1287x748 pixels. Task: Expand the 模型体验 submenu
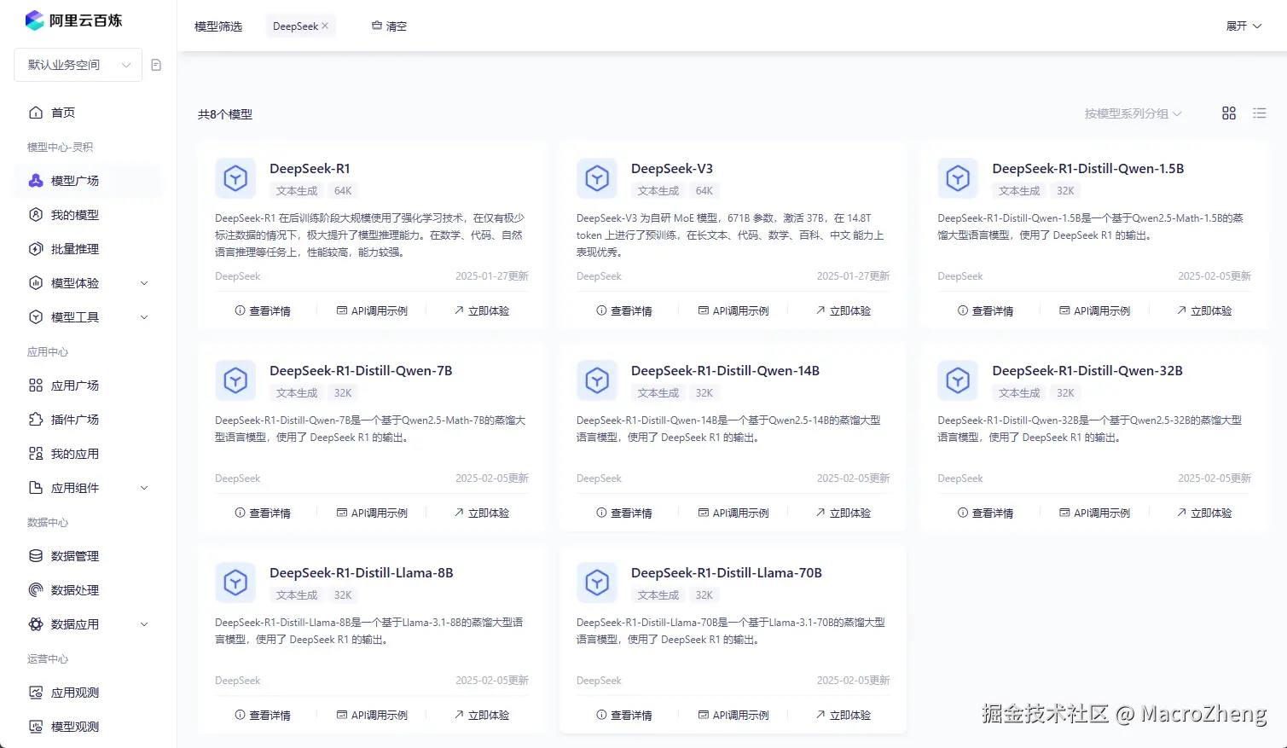pos(144,283)
